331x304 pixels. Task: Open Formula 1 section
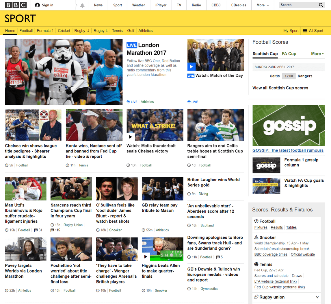point(45,31)
